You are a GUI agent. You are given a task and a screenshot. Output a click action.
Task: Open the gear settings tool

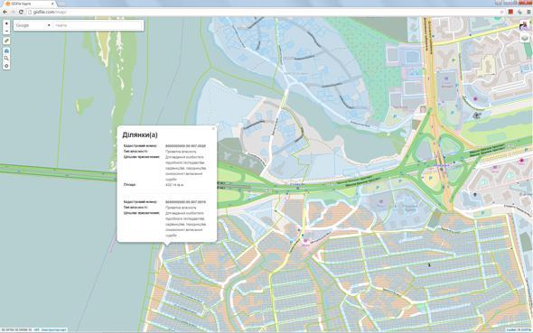[6, 66]
